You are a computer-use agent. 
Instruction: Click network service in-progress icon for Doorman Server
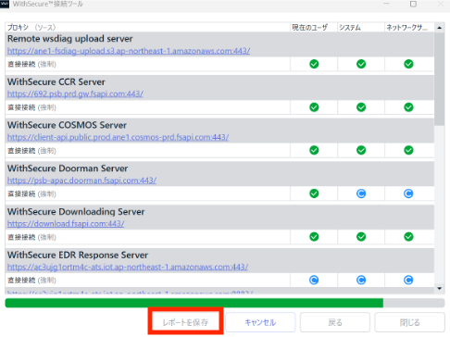click(x=408, y=193)
